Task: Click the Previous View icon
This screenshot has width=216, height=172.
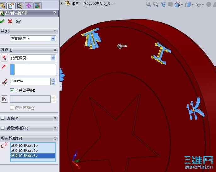Action: tap(163, 4)
